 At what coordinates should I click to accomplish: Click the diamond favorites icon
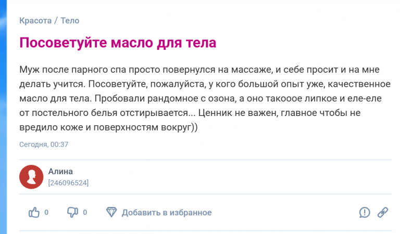point(111,212)
